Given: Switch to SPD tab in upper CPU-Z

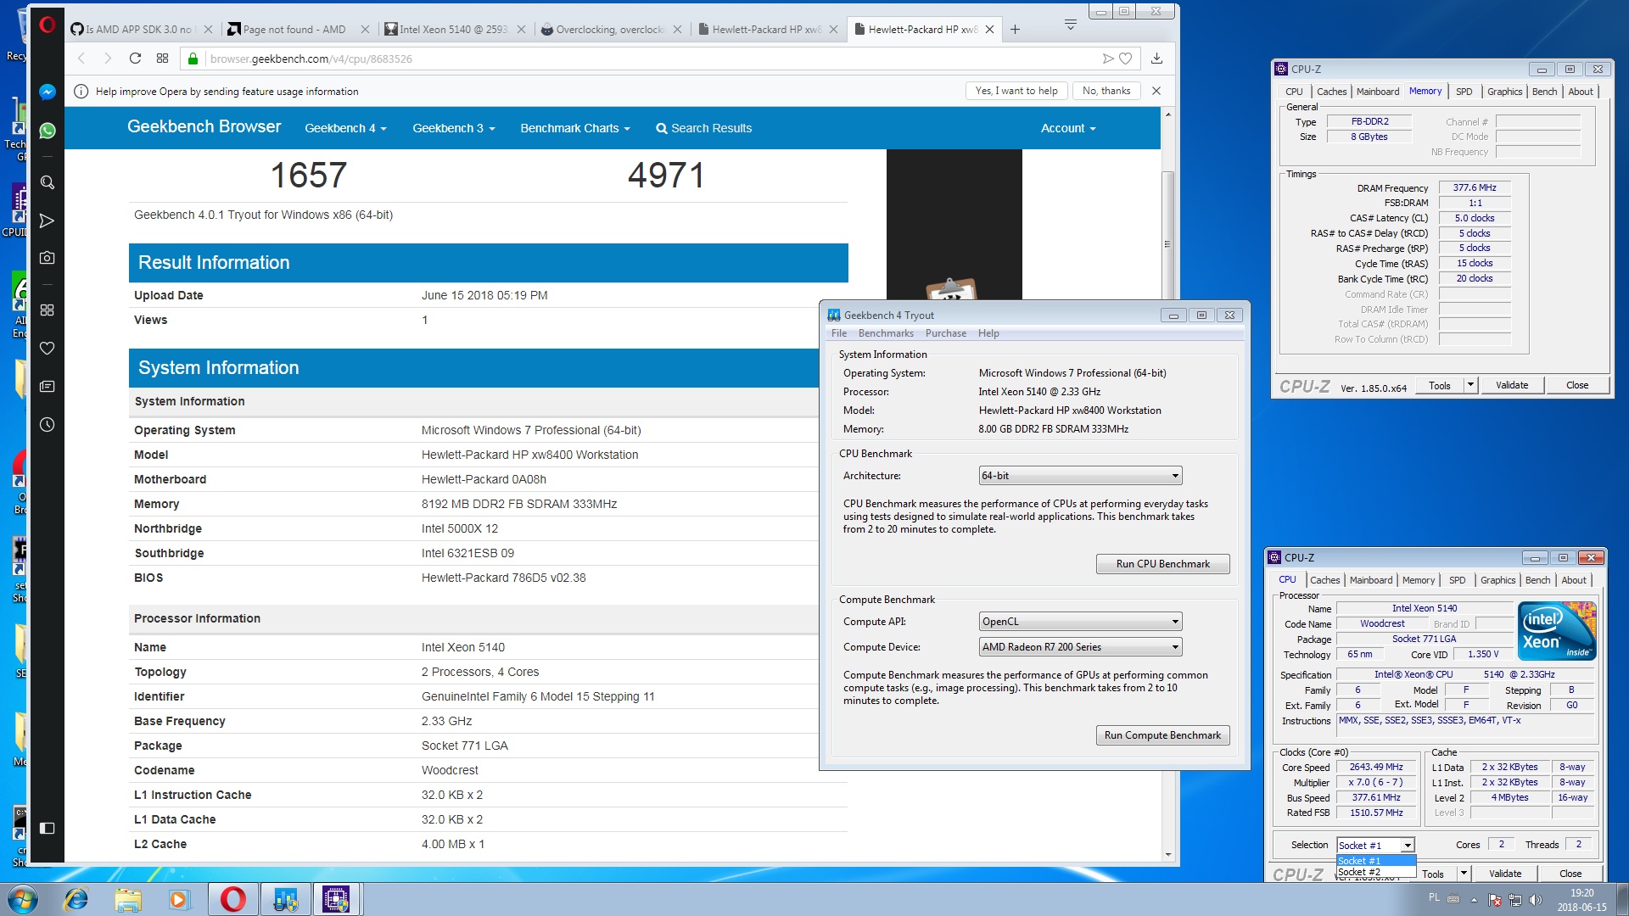Looking at the screenshot, I should (1464, 92).
